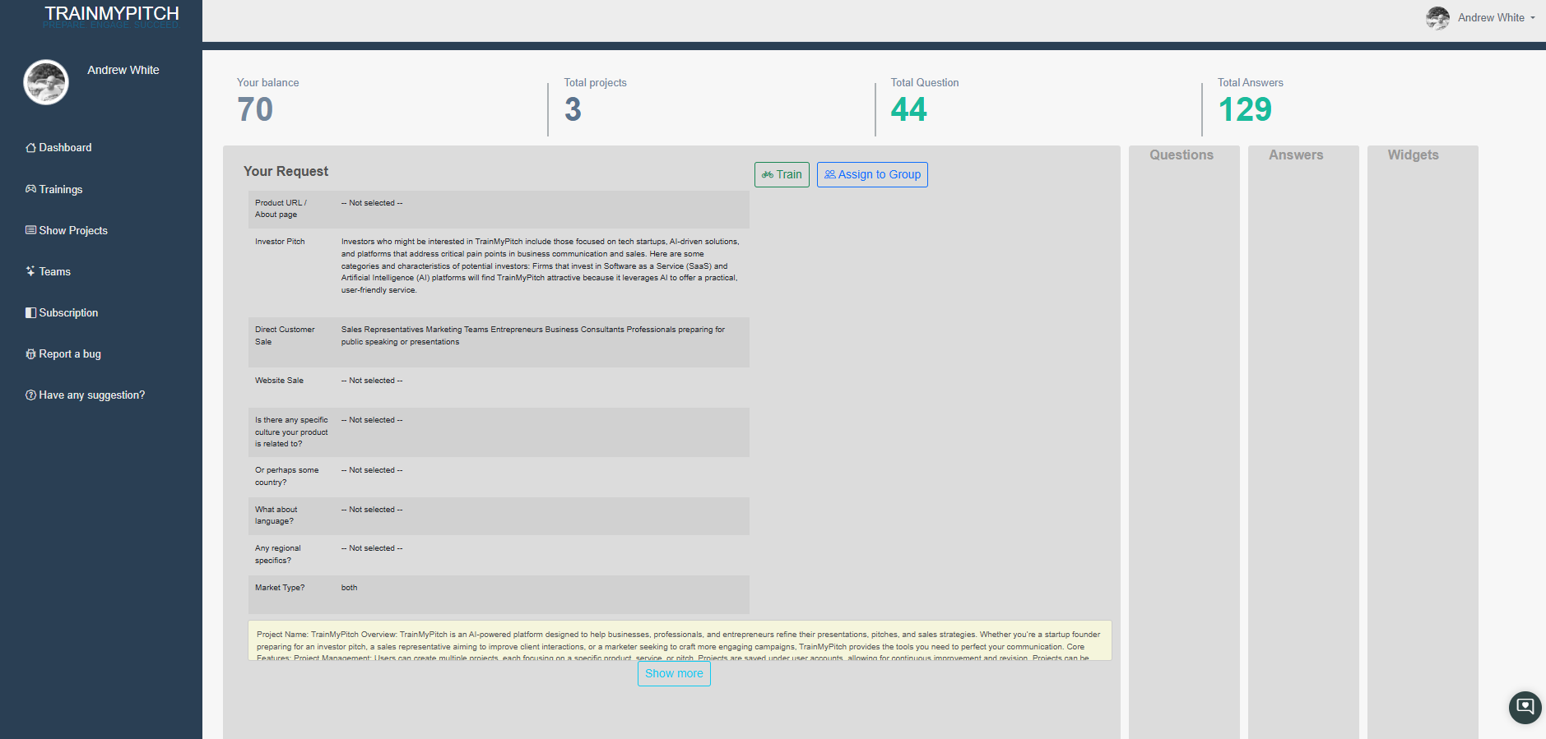The height and width of the screenshot is (739, 1546).
Task: Click Not selected value for Product URL
Action: 372,203
